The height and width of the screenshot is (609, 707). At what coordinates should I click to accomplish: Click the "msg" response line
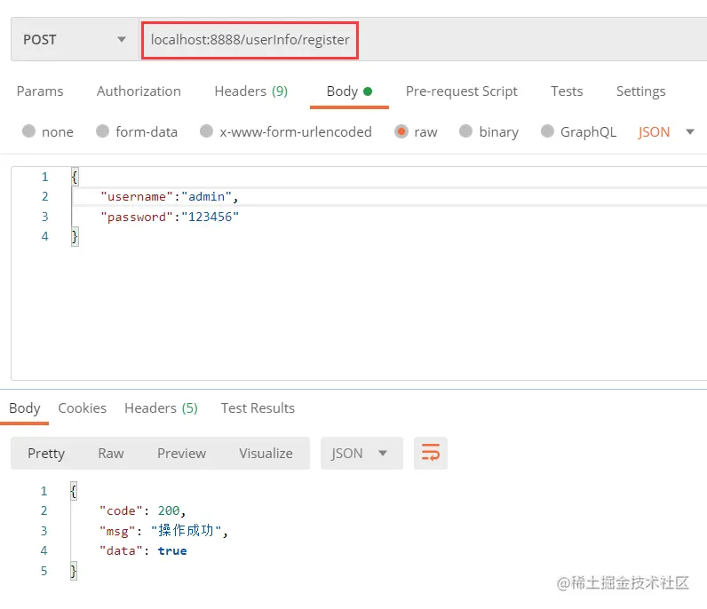coord(163,531)
